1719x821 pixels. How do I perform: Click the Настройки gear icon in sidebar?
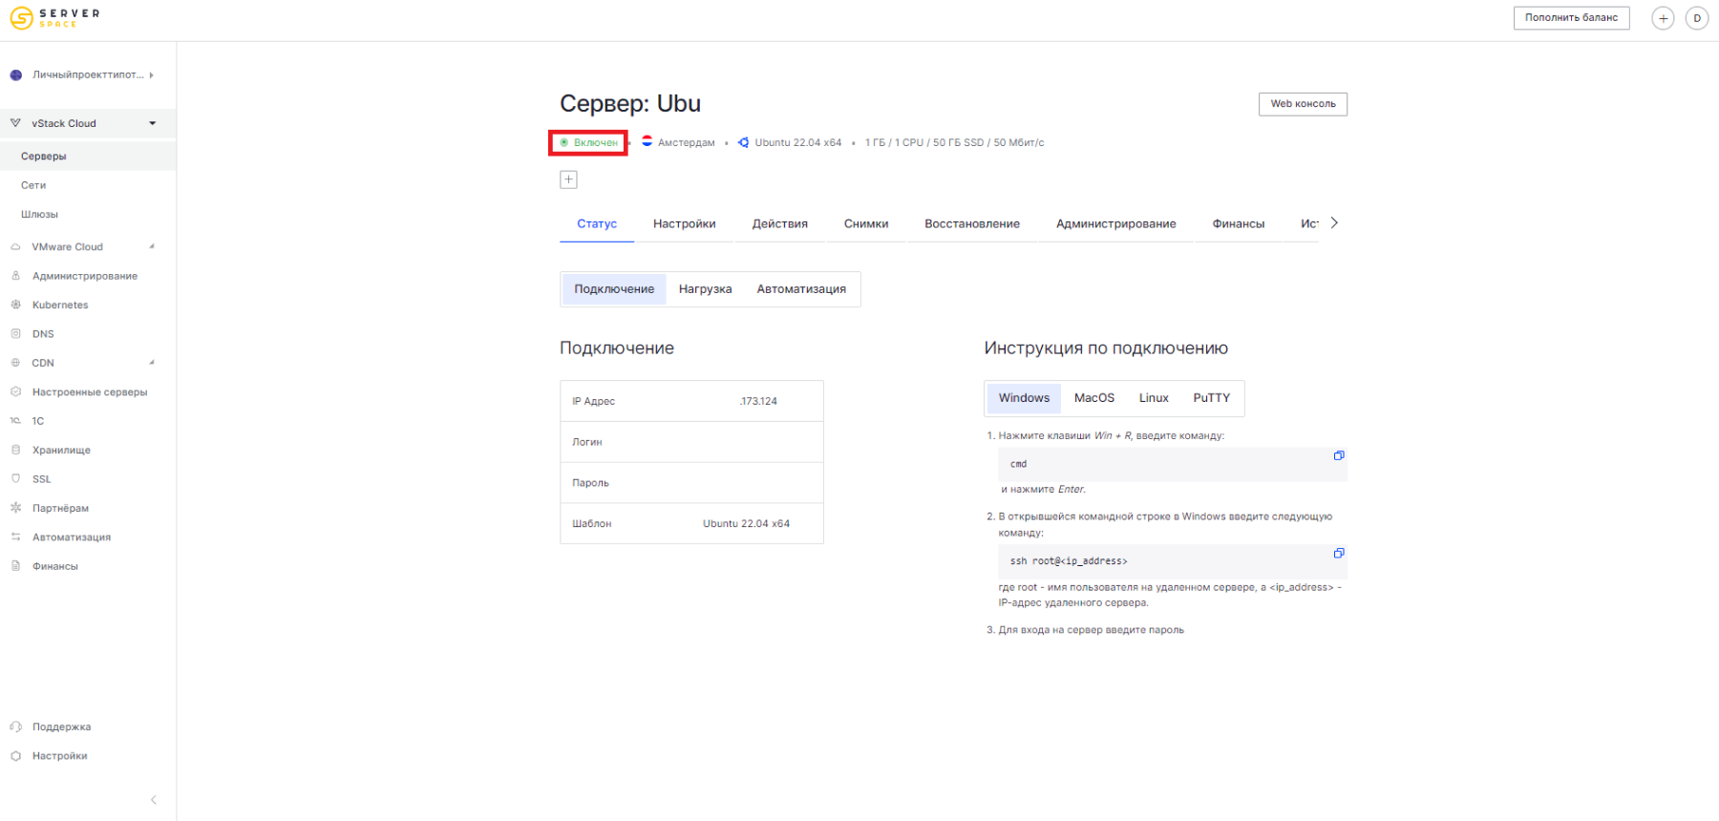click(15, 755)
